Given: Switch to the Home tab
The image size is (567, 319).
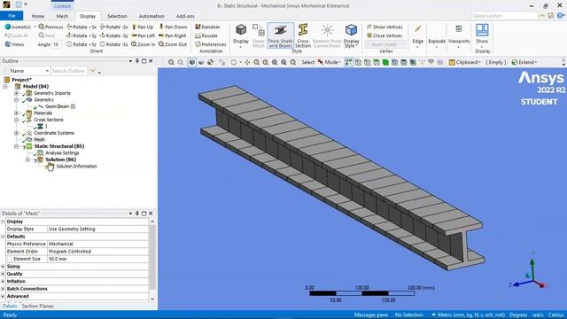Looking at the screenshot, I should (38, 16).
